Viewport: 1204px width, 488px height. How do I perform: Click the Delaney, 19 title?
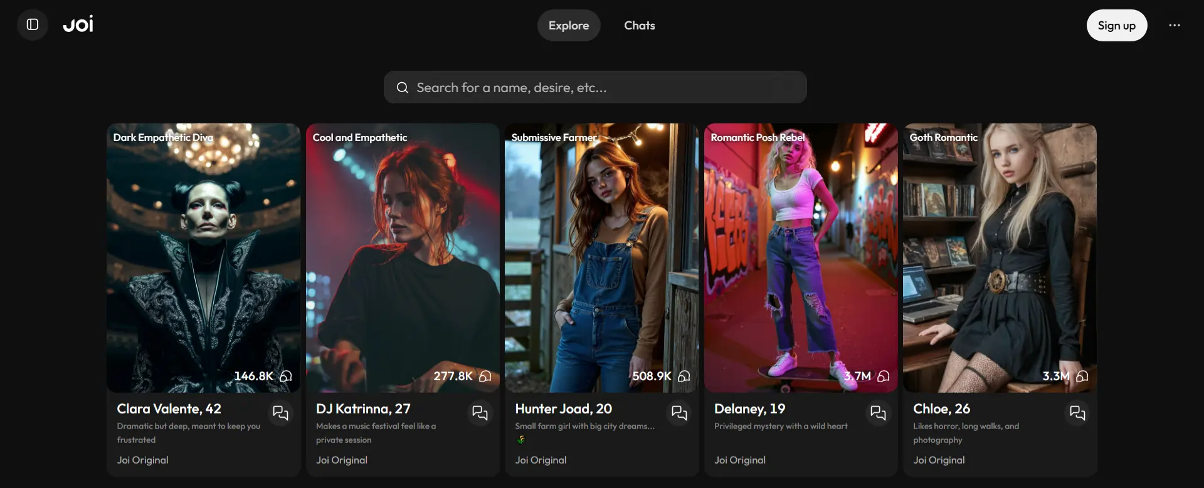(x=749, y=409)
